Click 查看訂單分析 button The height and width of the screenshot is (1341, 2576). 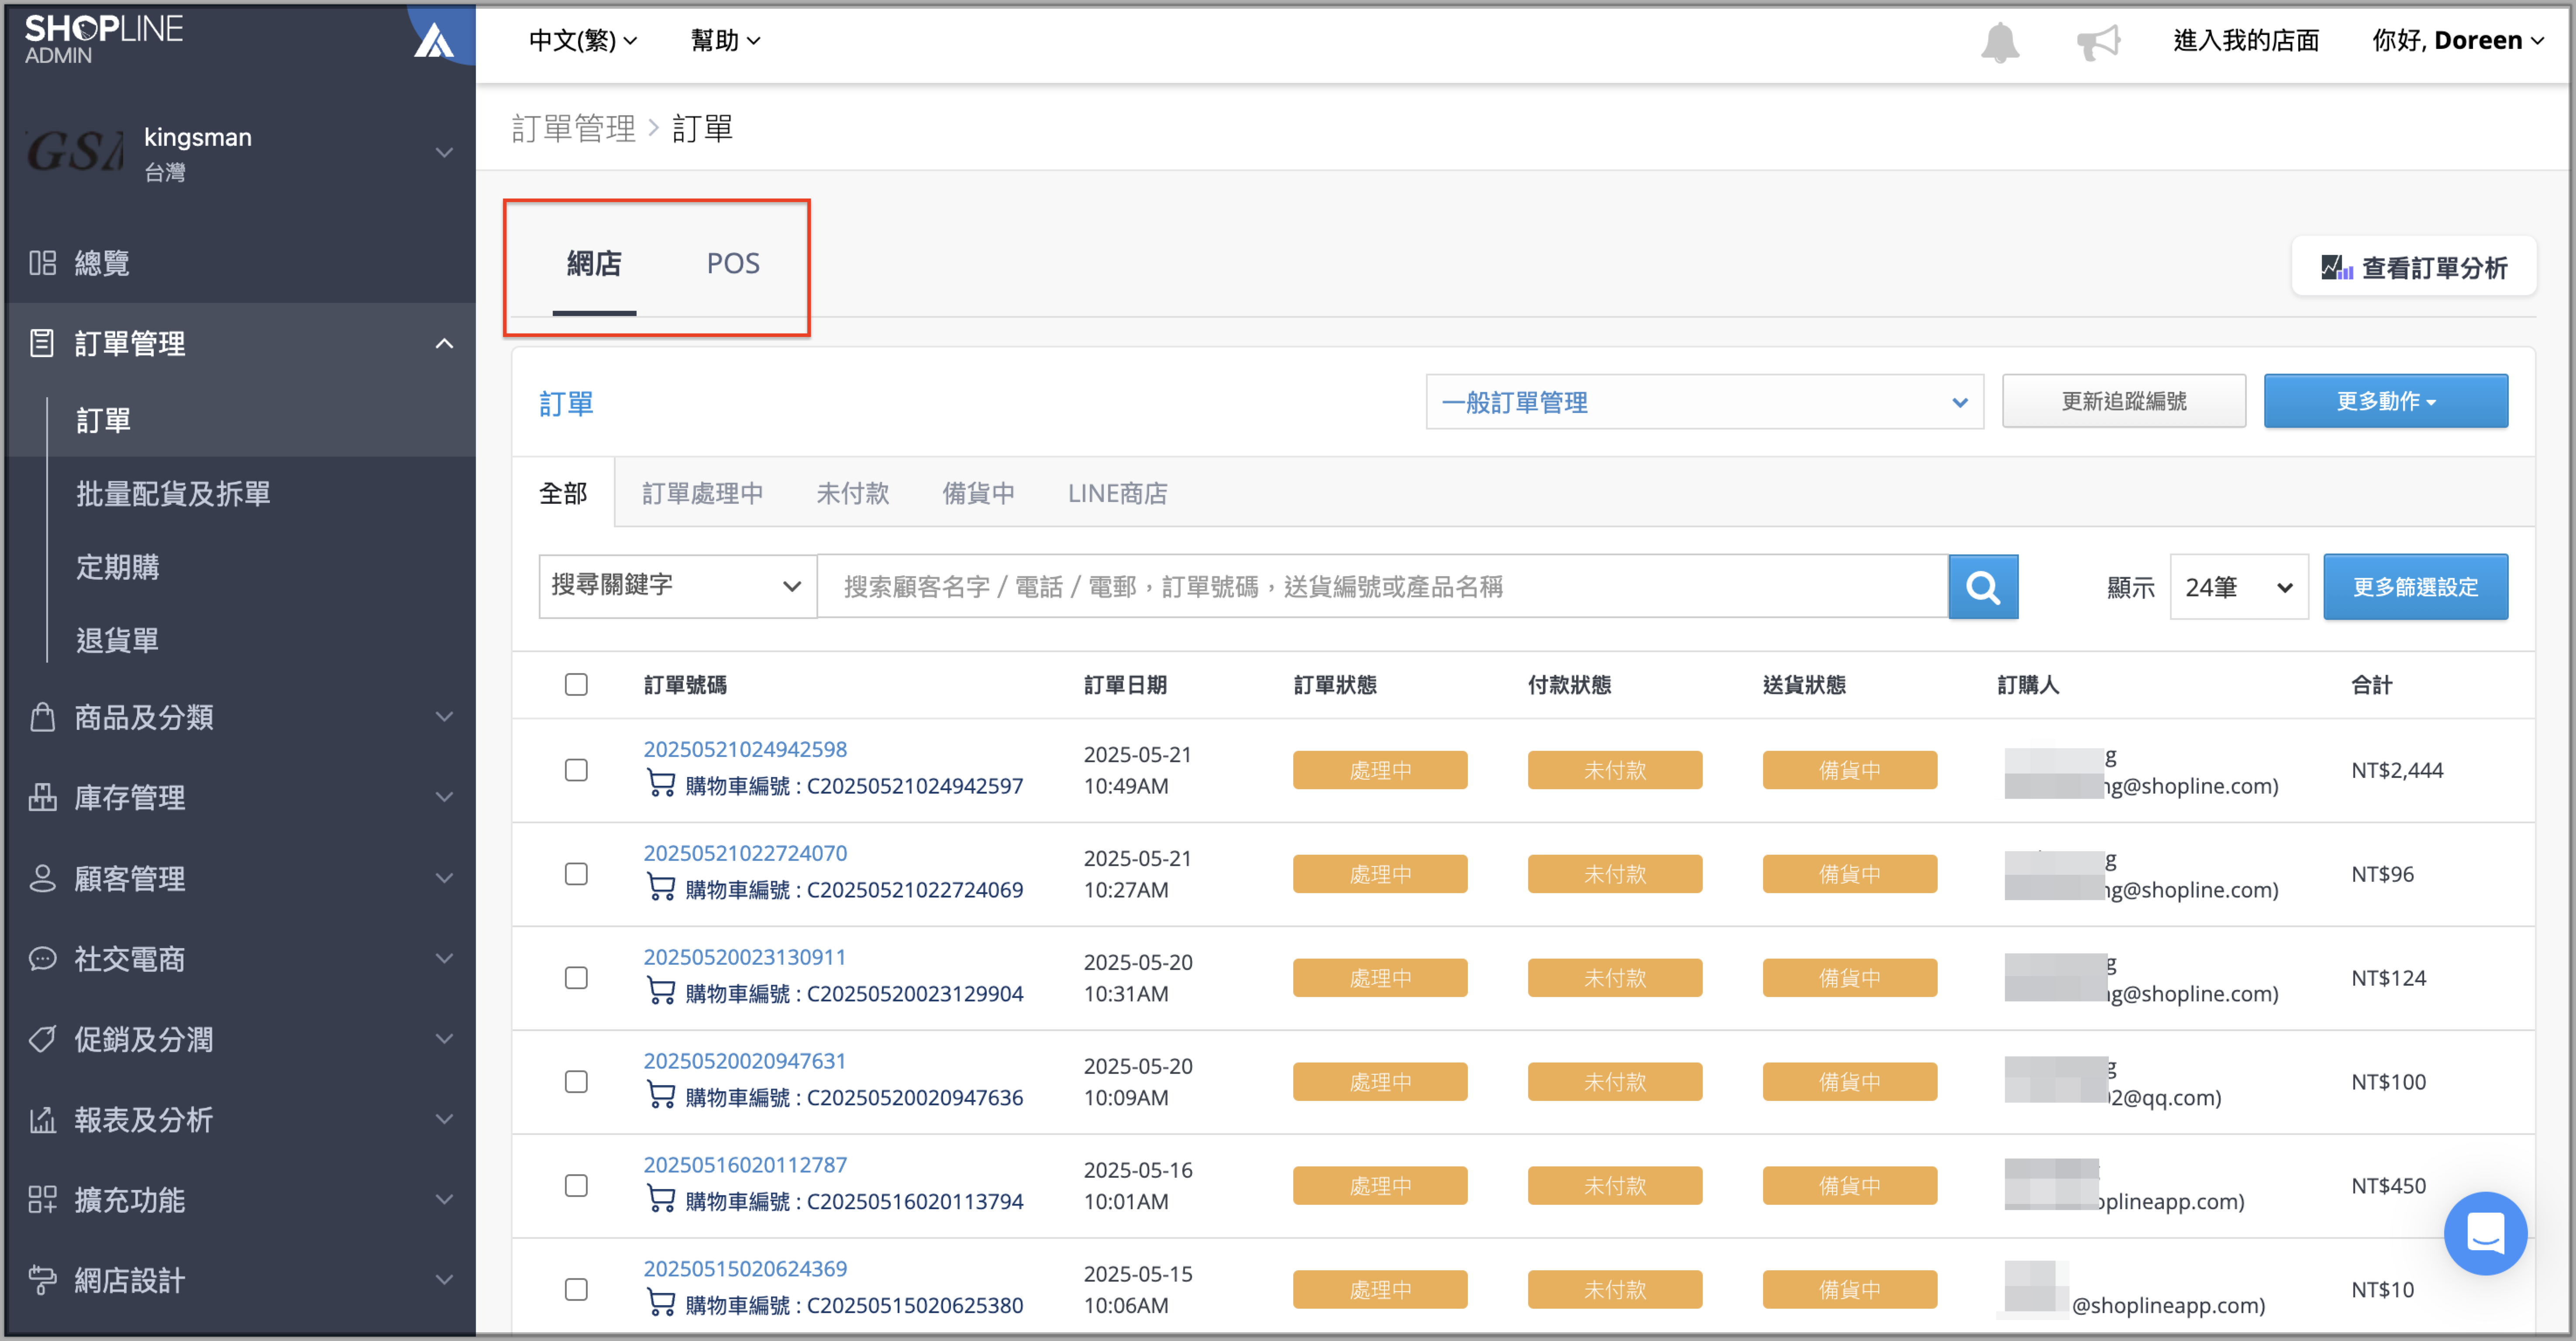(x=2413, y=268)
